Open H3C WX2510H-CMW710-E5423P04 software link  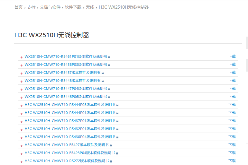tap(70, 153)
